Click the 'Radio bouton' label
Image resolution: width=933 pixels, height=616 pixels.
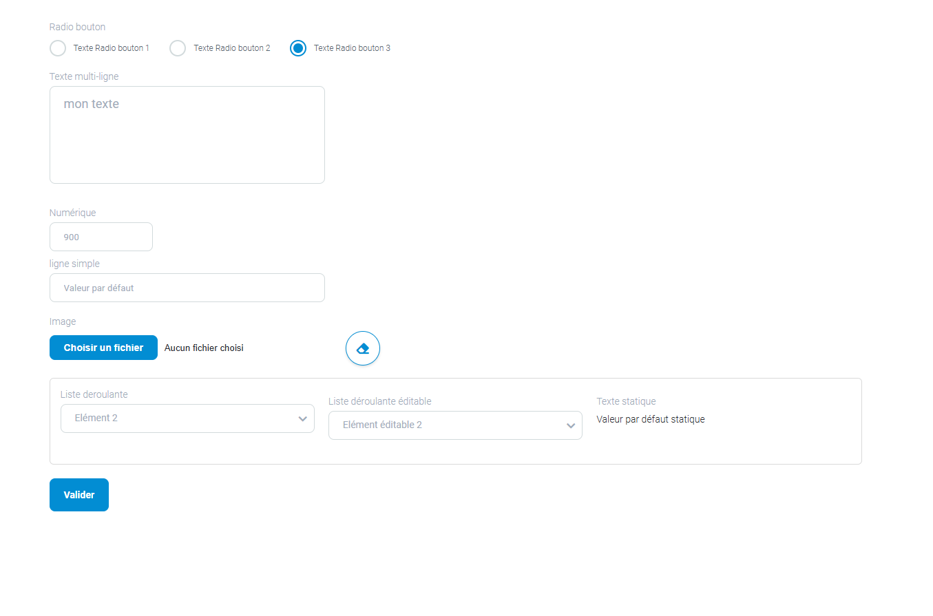pyautogui.click(x=77, y=27)
